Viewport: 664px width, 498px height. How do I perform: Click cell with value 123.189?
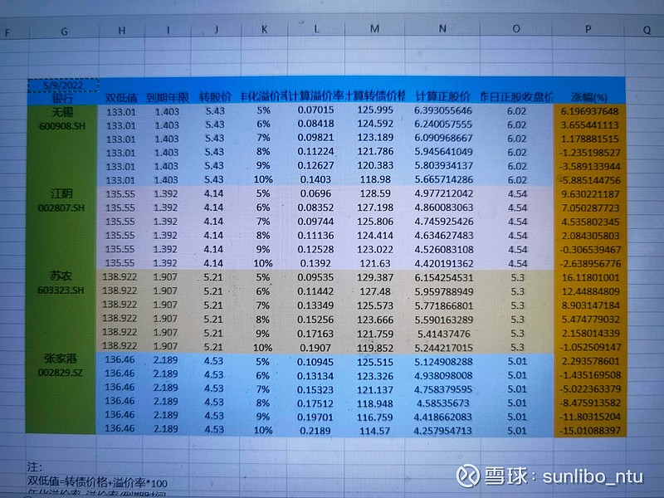click(375, 138)
